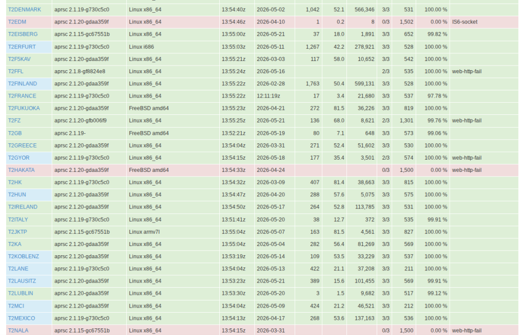
Task: Select the 1,301 value in T2FZ row
Action: coord(407,120)
